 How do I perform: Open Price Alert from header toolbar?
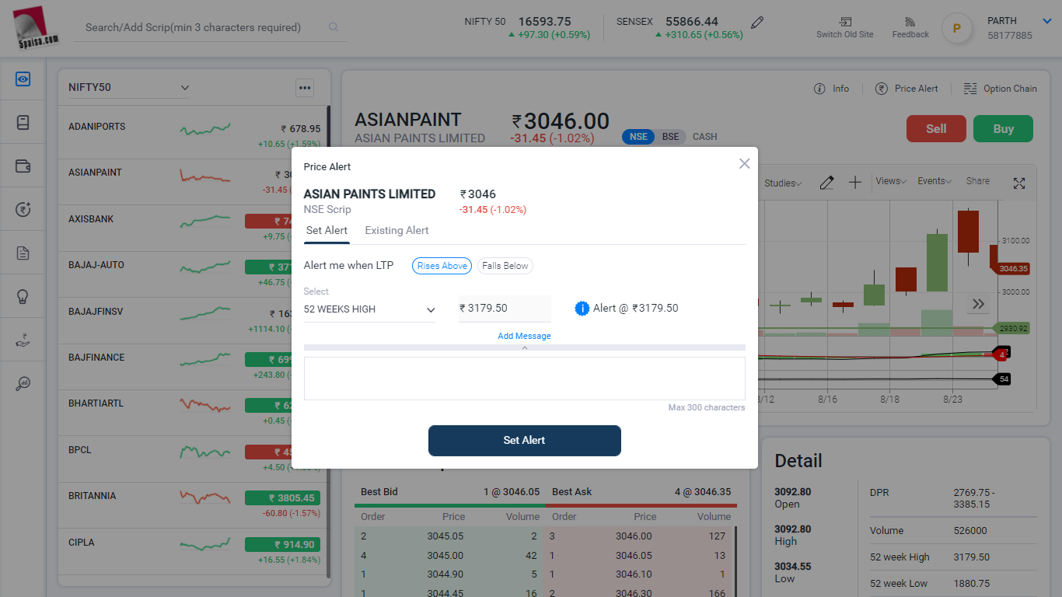[907, 89]
